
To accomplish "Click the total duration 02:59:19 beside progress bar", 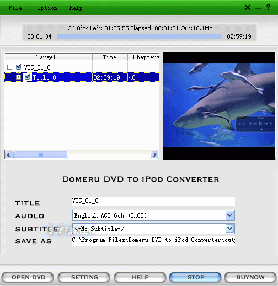I will click(239, 36).
